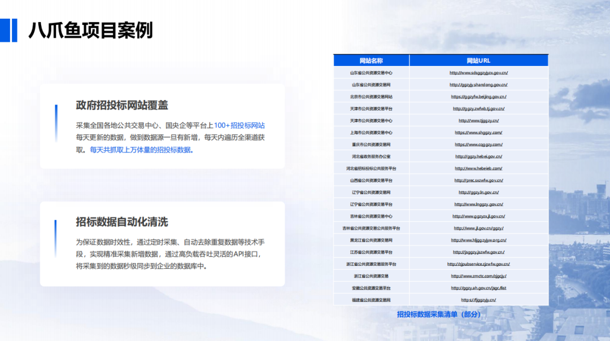Open the sdsggzyjyzx.gov.cn link
610x341 pixels.
(x=478, y=73)
